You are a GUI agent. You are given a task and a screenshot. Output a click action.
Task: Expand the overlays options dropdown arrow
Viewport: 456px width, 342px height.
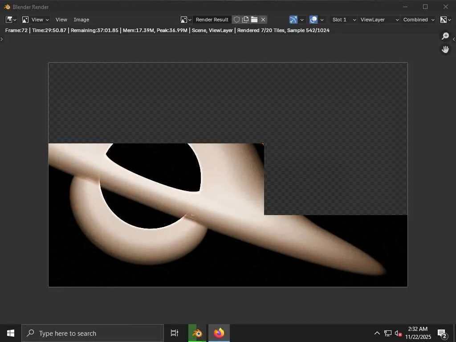tap(322, 20)
